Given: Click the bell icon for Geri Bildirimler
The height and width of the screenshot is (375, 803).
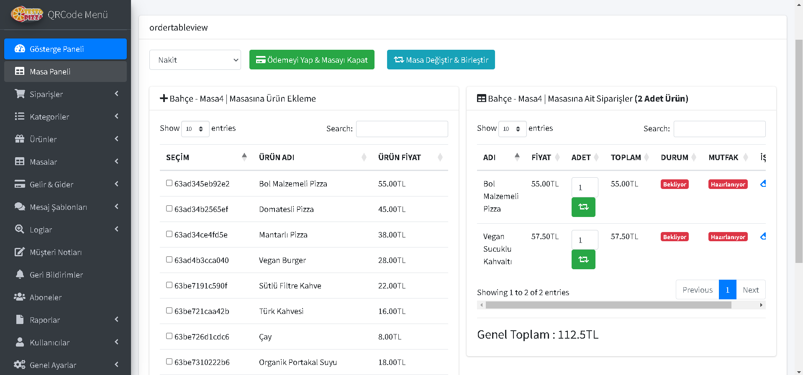Looking at the screenshot, I should coord(20,275).
